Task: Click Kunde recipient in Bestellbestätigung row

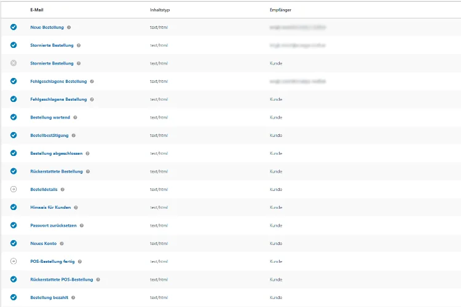Action: click(x=276, y=136)
